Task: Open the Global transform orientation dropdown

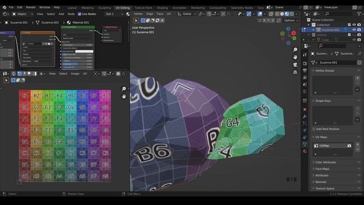Action: click(187, 14)
